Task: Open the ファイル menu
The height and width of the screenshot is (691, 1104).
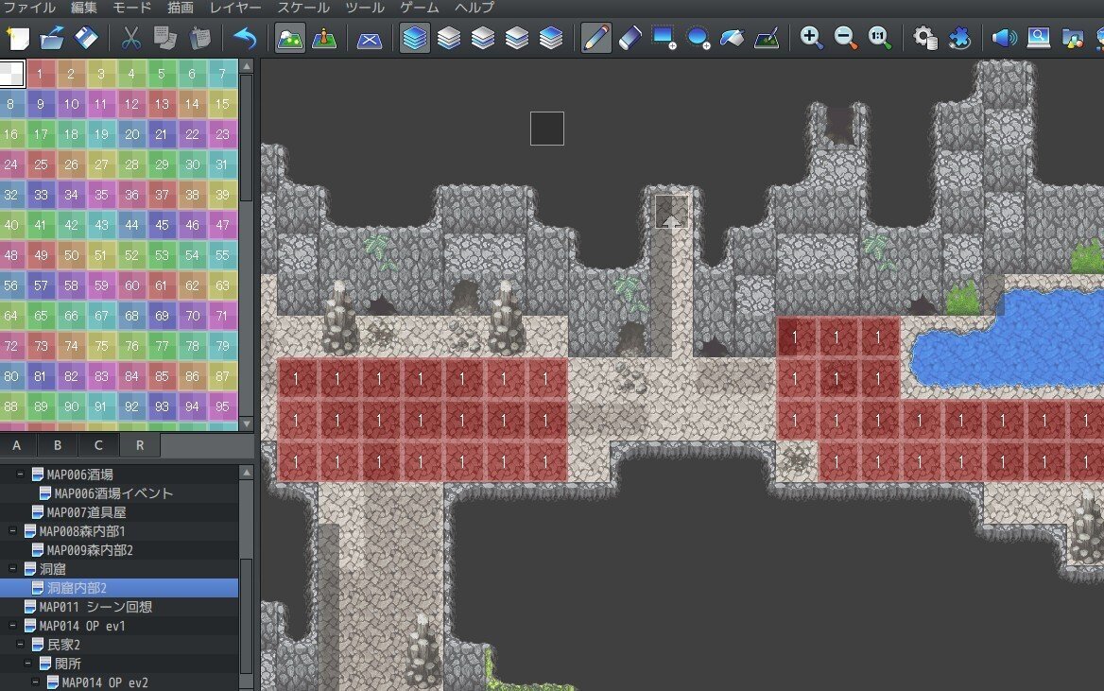Action: coord(29,8)
